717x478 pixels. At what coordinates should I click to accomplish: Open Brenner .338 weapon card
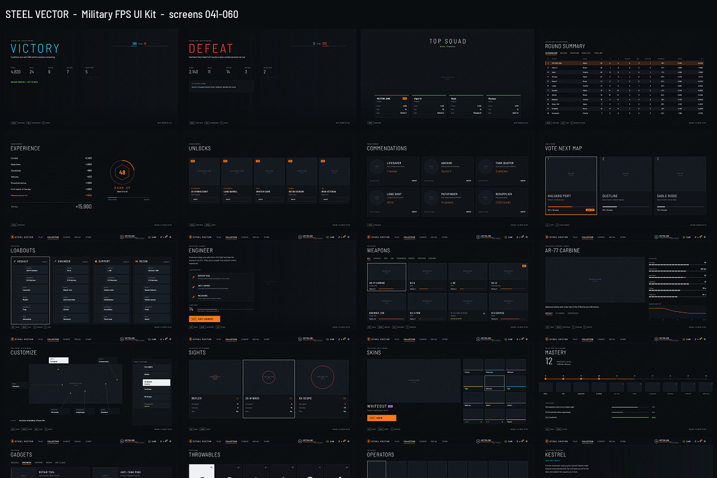(x=387, y=307)
